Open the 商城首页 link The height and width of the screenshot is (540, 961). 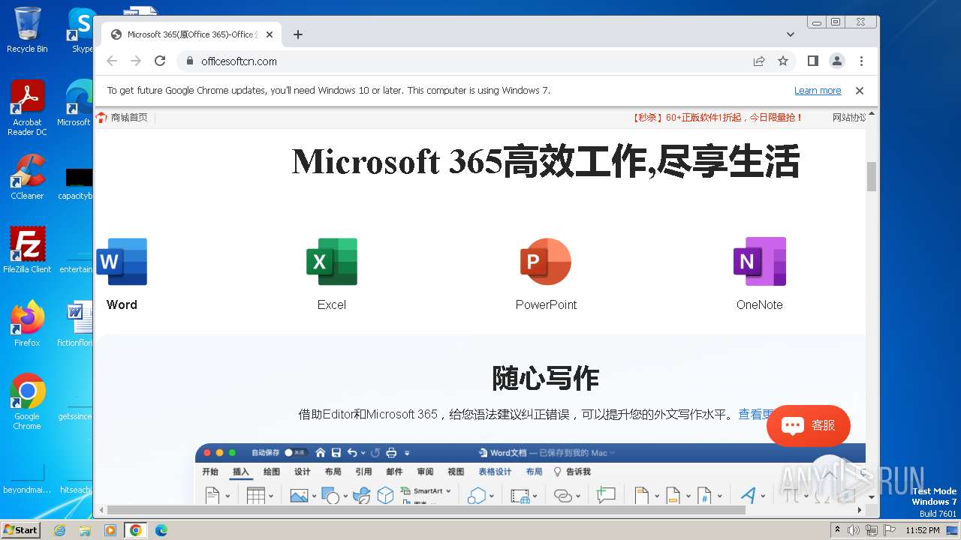point(129,118)
